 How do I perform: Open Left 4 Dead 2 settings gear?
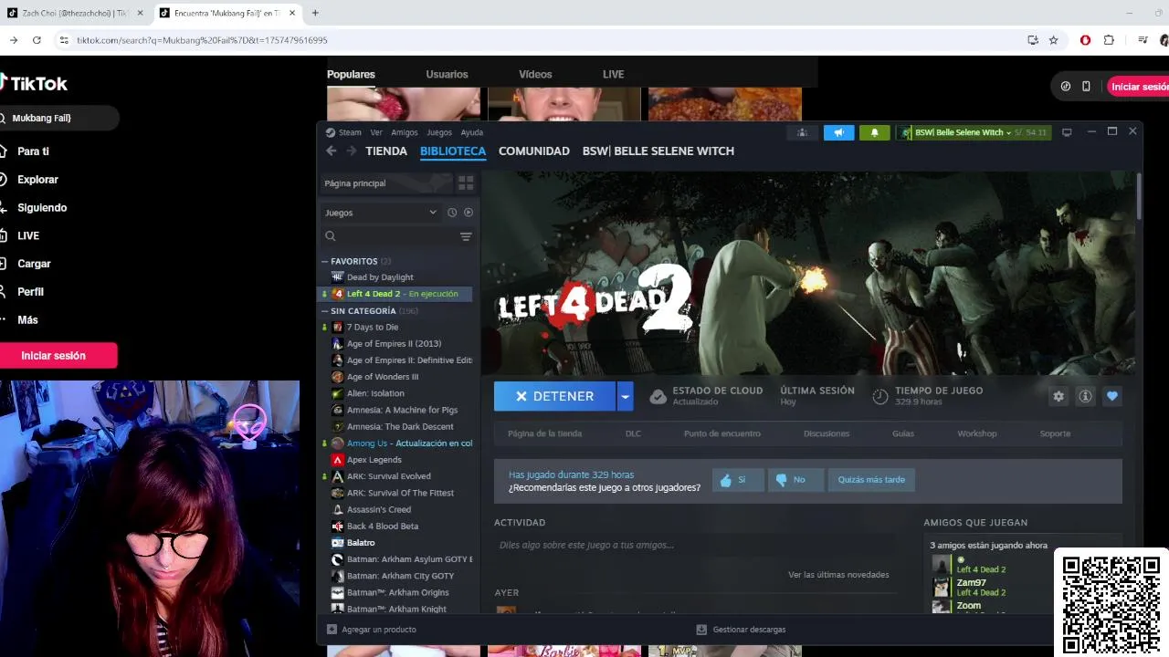pyautogui.click(x=1058, y=396)
